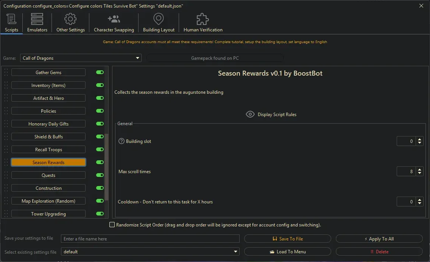Viewport: 430px width, 262px height.
Task: Select the Emulators panel icon
Action: click(36, 19)
